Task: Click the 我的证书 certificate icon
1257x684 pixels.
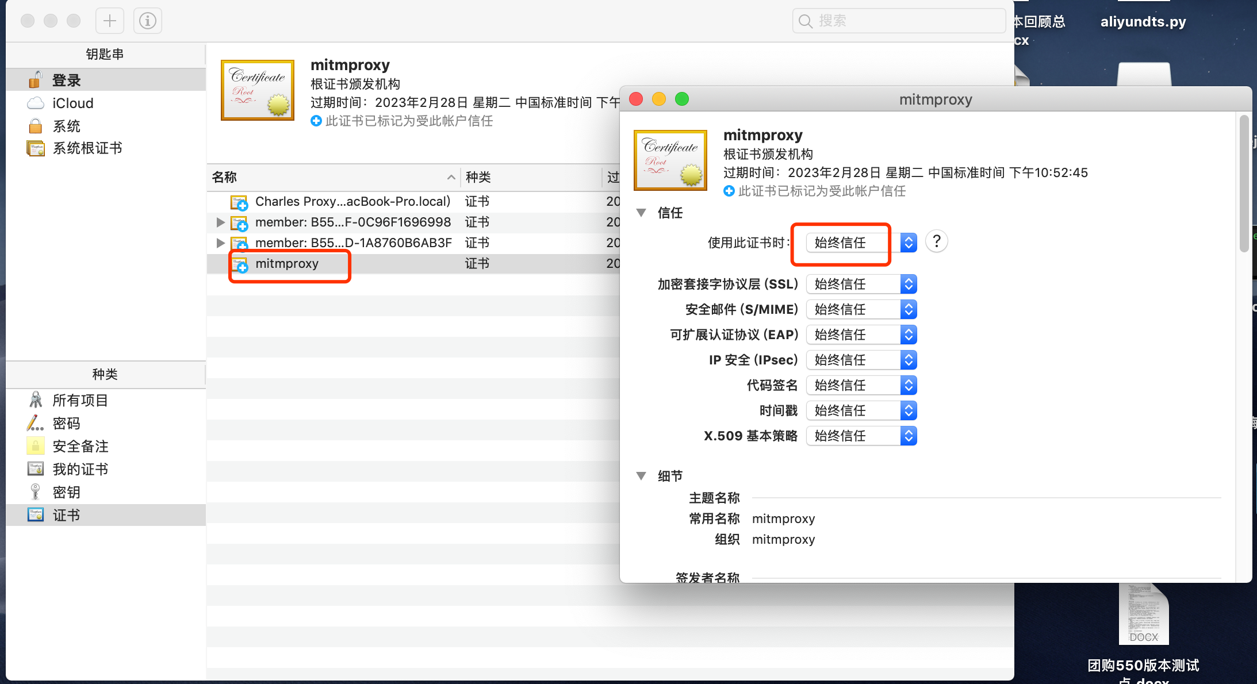Action: point(36,468)
